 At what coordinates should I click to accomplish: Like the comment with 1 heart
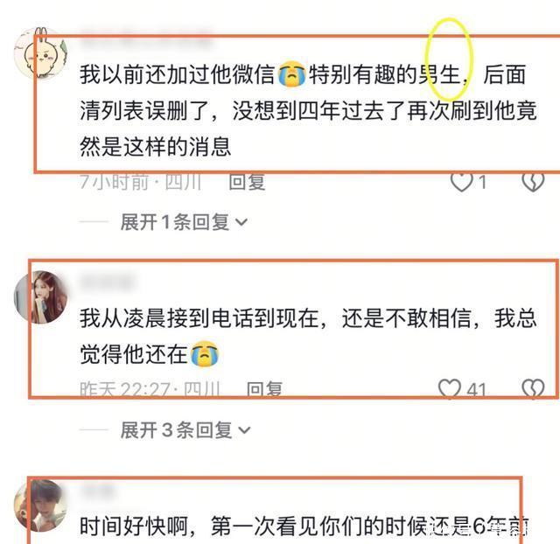461,182
